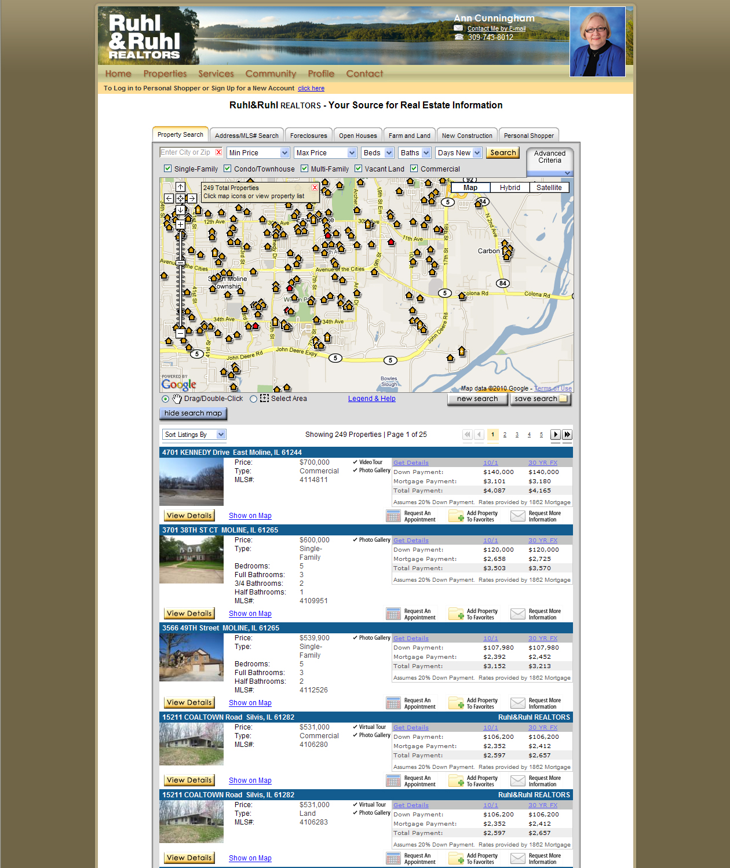730x868 pixels.
Task: Switch map to Satellite view
Action: (549, 188)
